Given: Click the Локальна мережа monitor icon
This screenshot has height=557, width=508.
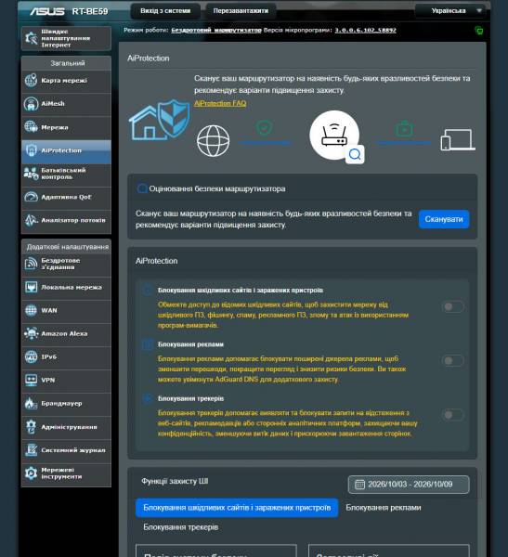Looking at the screenshot, I should (x=31, y=287).
